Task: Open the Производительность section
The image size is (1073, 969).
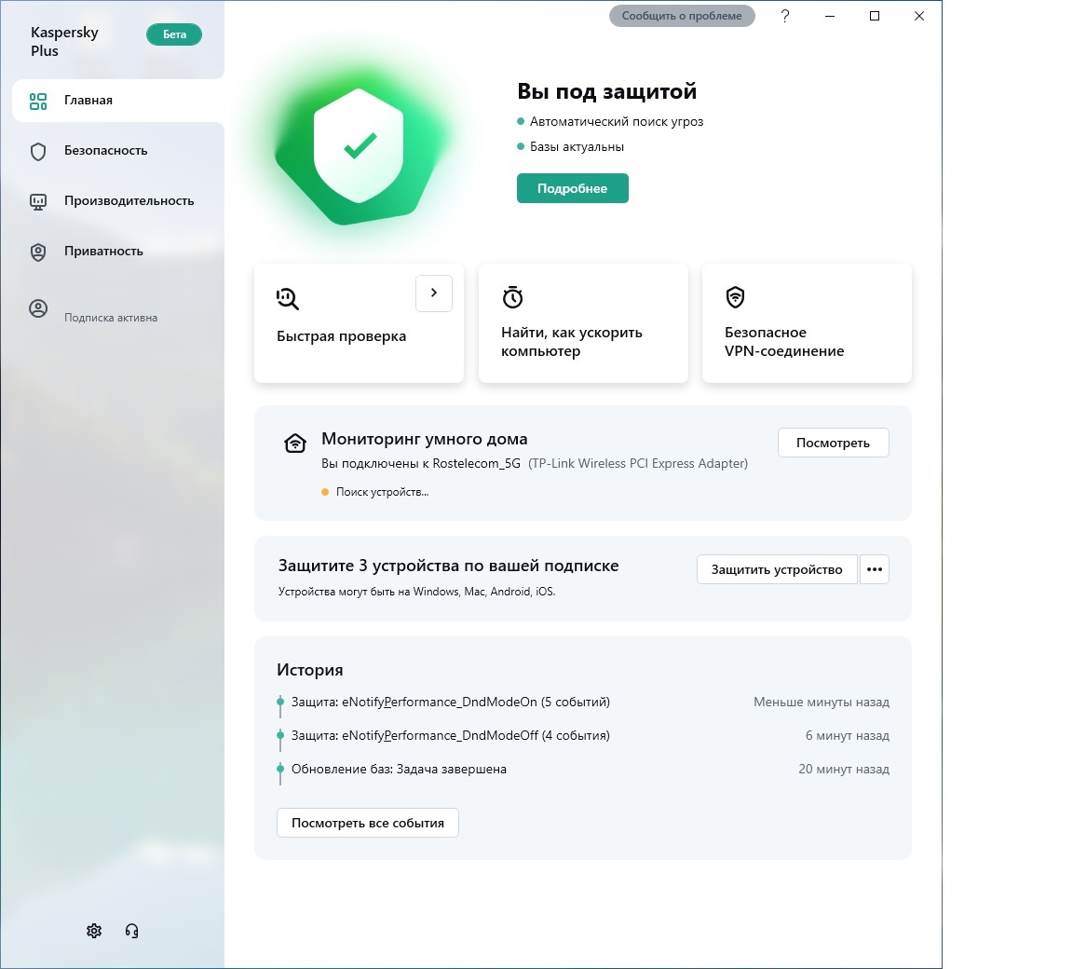Action: coord(118,201)
